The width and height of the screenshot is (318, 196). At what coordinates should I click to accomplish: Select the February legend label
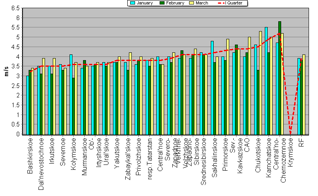175,3
